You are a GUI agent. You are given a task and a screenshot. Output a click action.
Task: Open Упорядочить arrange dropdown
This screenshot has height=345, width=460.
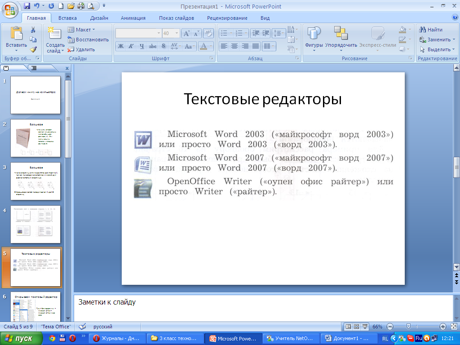tap(341, 39)
